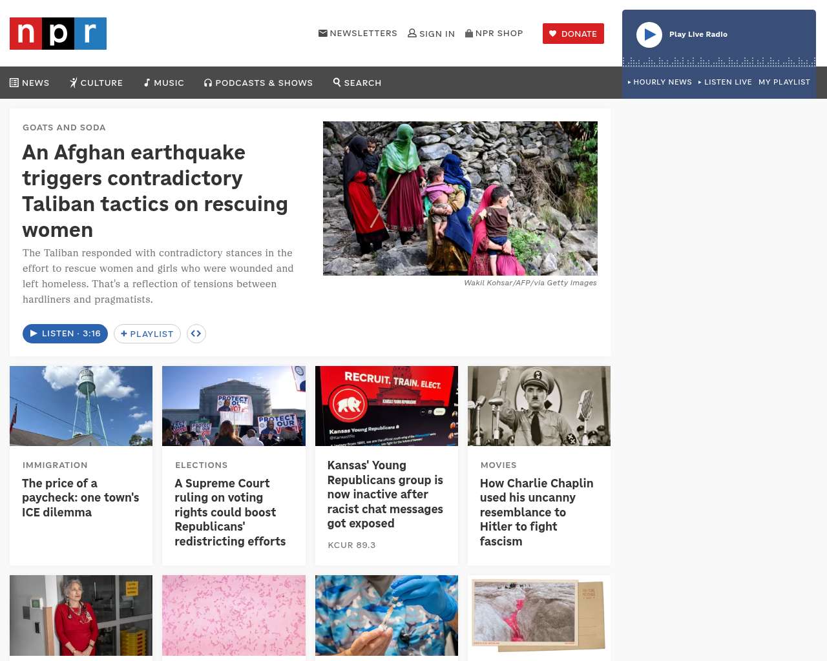
Task: Play the Listen 3:16 audio
Action: [x=65, y=334]
